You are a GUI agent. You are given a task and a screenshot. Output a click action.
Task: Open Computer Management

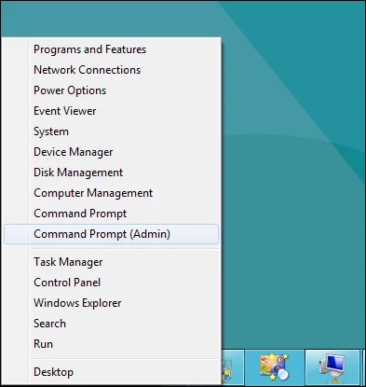(x=93, y=193)
